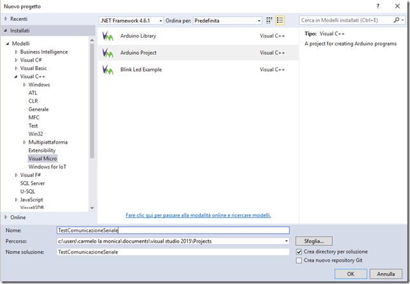Switch to small icons grid view
Screen dimensions: 410x284
269,20
